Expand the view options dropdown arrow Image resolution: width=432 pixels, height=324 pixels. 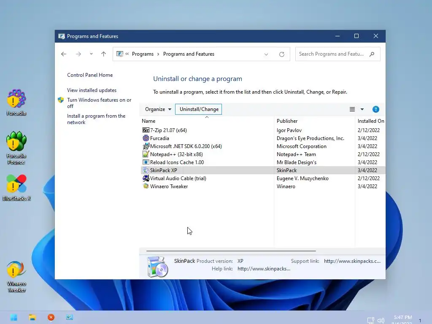362,109
